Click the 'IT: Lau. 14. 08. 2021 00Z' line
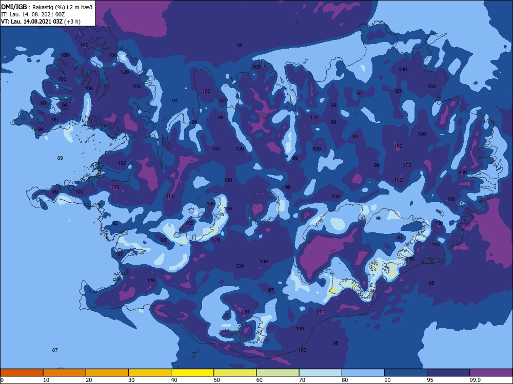The image size is (513, 384). click(x=33, y=14)
